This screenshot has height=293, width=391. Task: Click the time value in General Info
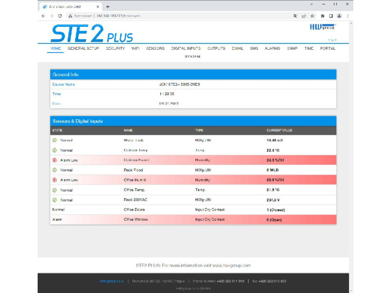coord(167,94)
